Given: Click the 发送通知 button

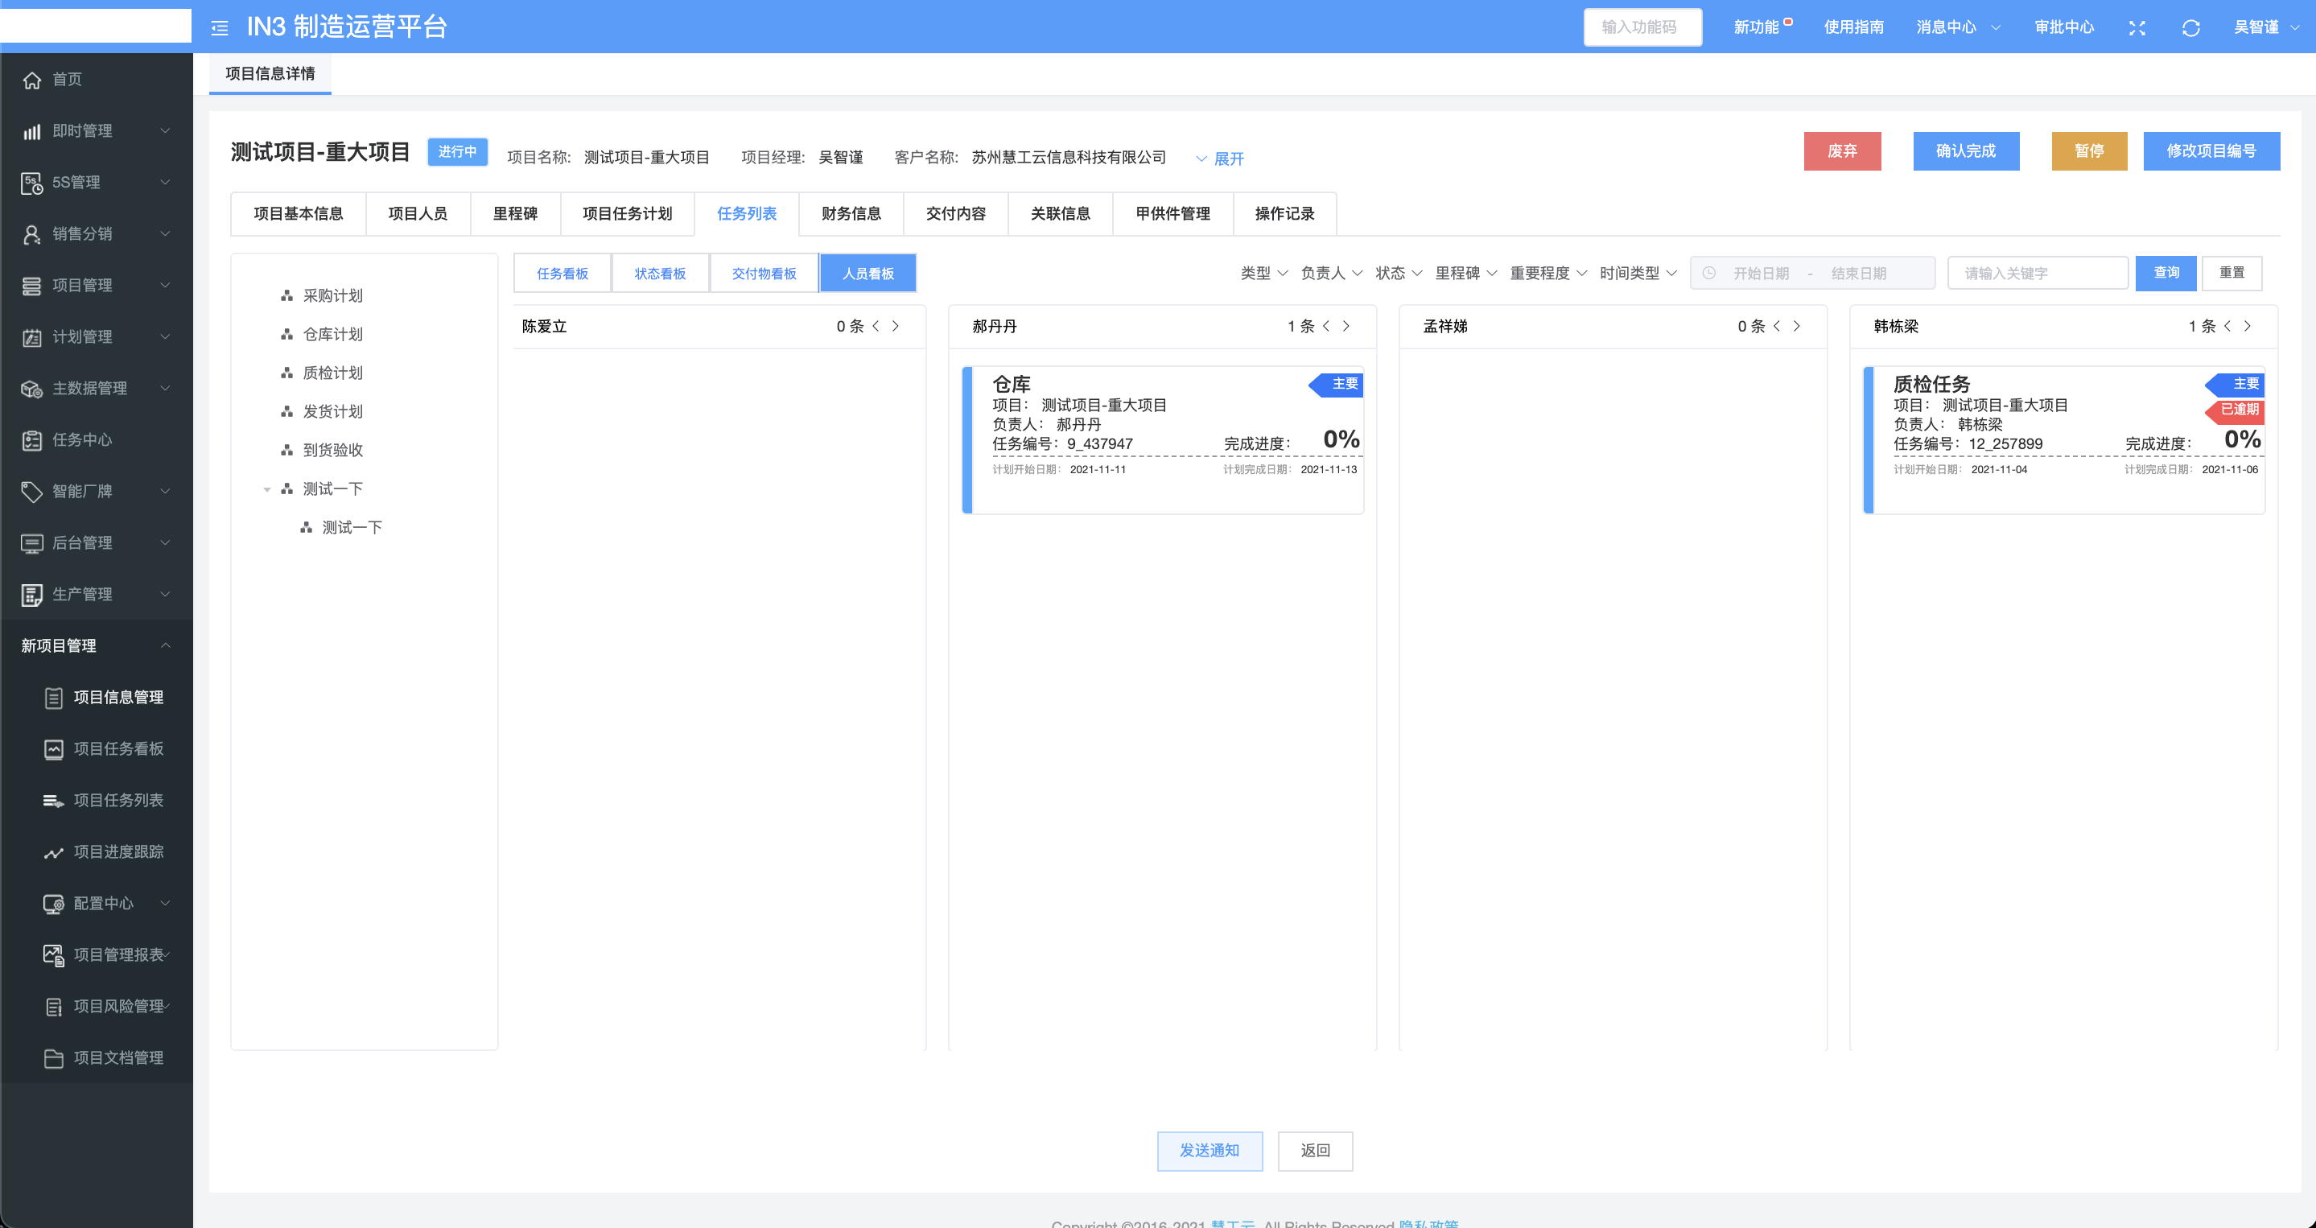Looking at the screenshot, I should [1210, 1151].
